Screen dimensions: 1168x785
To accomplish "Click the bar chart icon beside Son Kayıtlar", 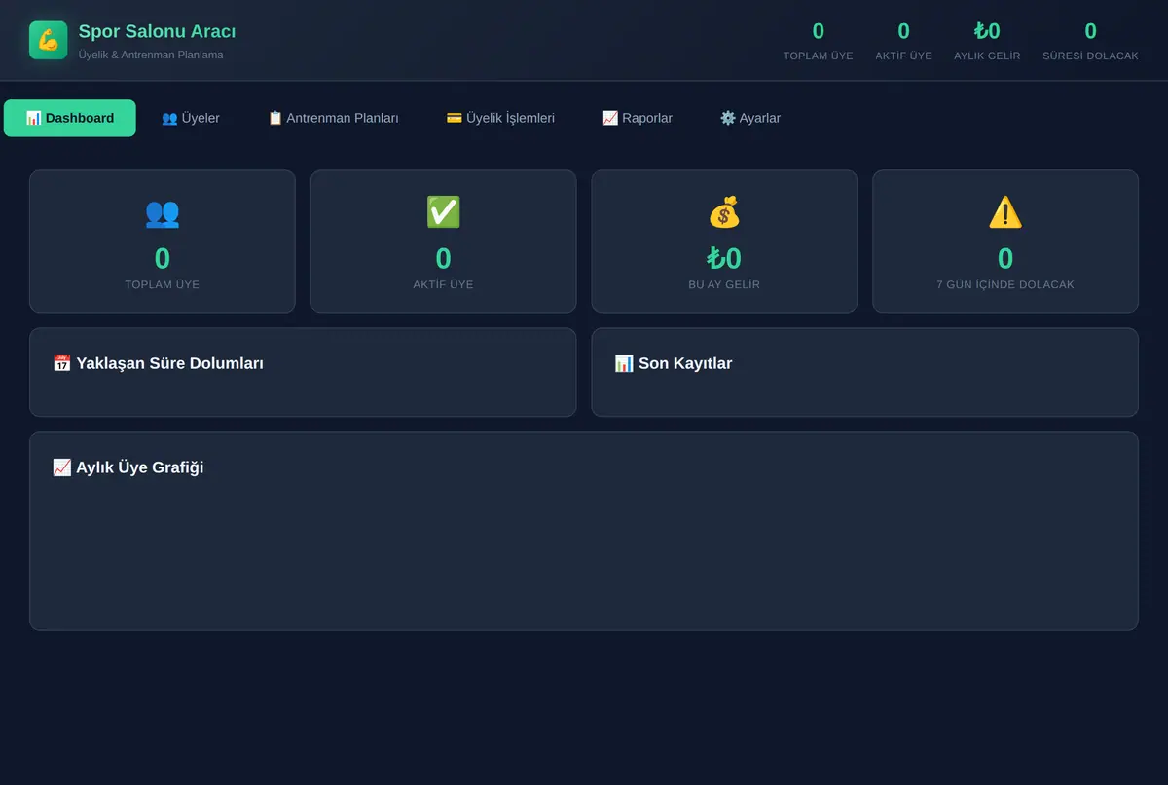I will click(x=624, y=363).
